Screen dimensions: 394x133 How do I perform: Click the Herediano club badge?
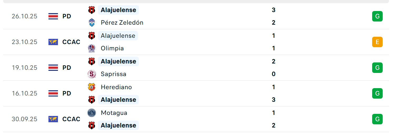pos(92,87)
